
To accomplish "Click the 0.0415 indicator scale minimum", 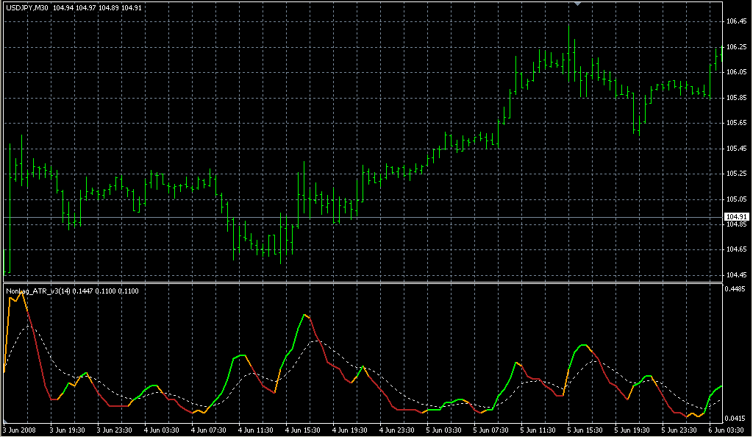I will pos(735,419).
